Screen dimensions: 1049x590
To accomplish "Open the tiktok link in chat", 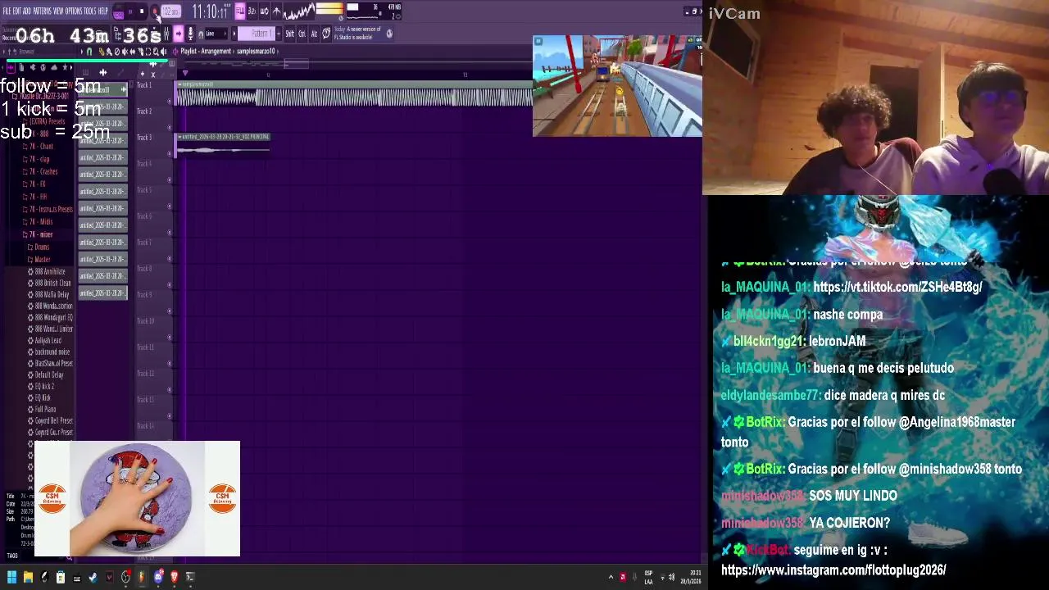I will pyautogui.click(x=897, y=287).
